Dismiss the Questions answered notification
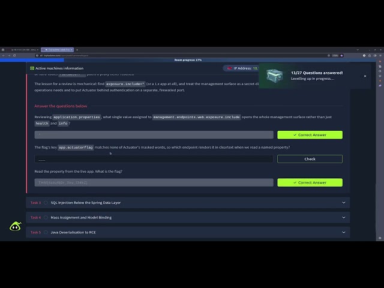Image resolution: width=384 pixels, height=288 pixels. (x=365, y=76)
